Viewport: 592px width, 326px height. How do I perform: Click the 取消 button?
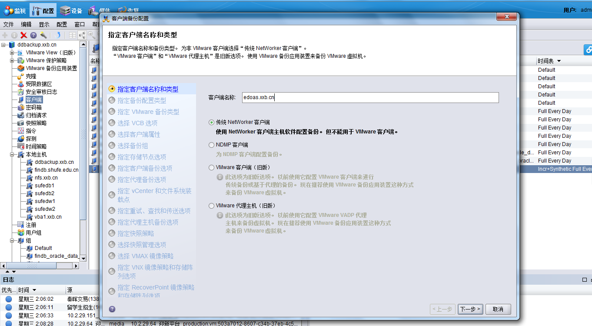pyautogui.click(x=498, y=309)
